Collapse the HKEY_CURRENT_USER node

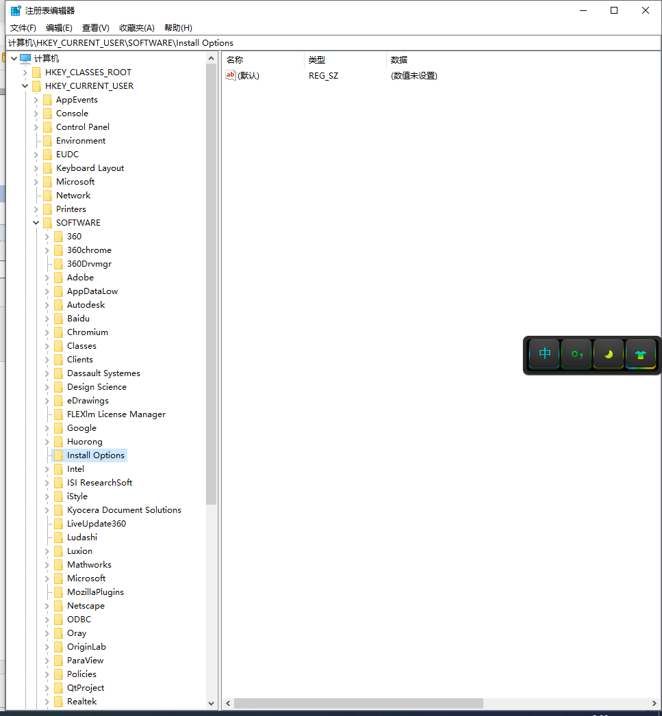tap(25, 86)
